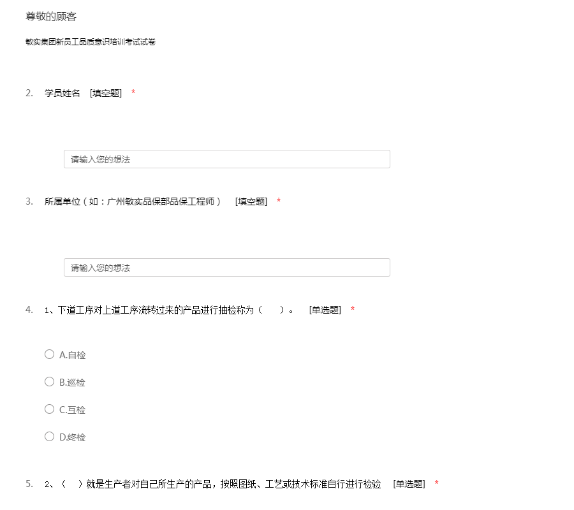Click the red asterisk beside 所属单位 question
574x510 pixels.
pyautogui.click(x=279, y=201)
